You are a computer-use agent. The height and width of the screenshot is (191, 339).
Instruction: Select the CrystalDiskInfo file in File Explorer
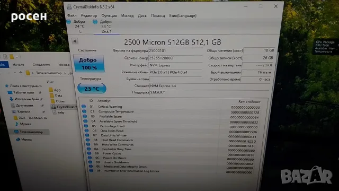click(64, 107)
